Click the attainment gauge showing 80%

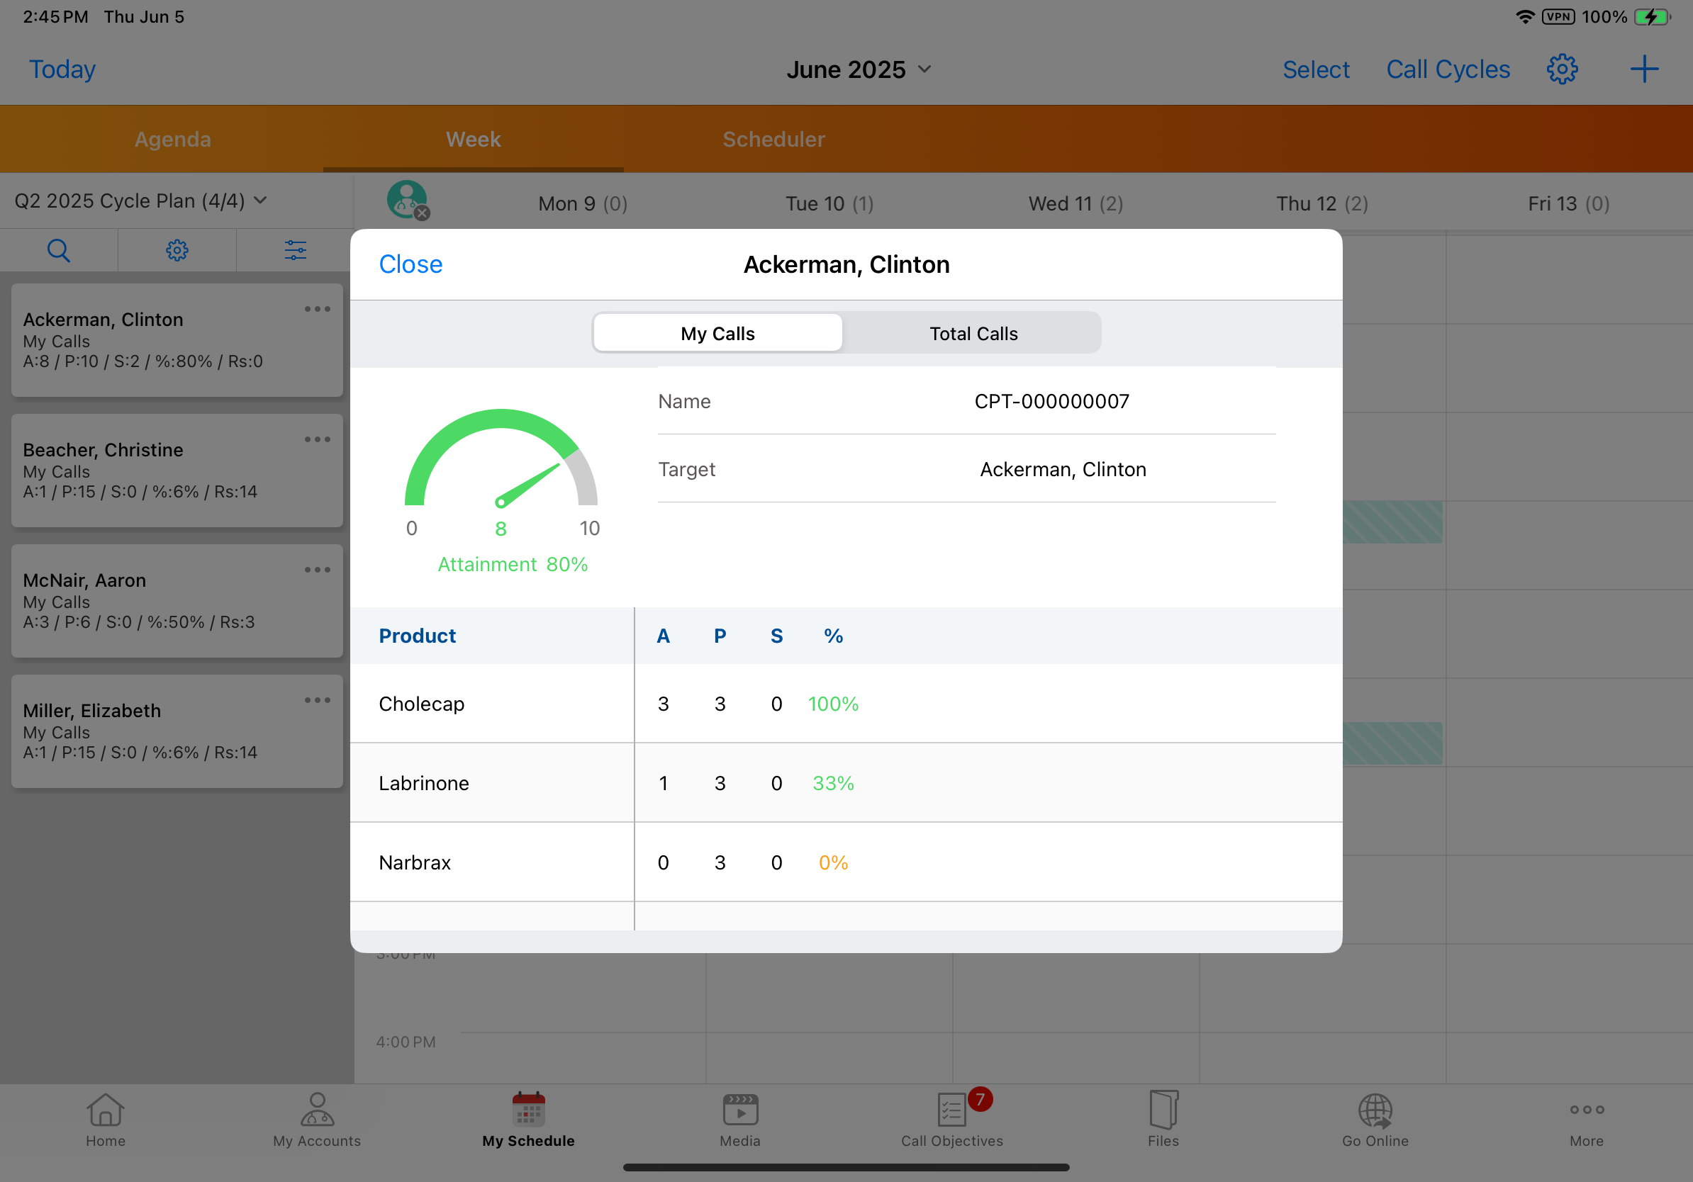pos(501,472)
